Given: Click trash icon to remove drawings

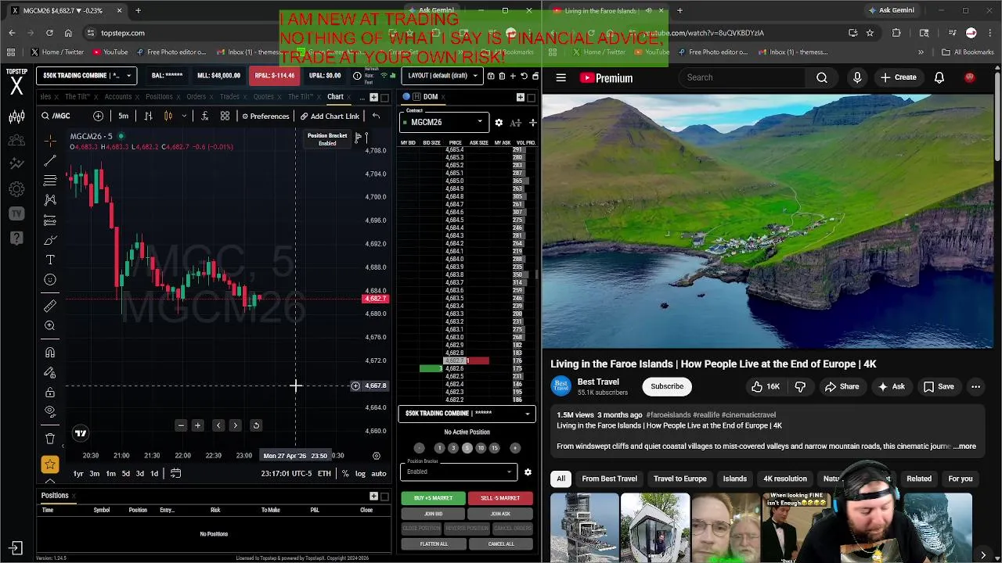Looking at the screenshot, I should pos(50,439).
